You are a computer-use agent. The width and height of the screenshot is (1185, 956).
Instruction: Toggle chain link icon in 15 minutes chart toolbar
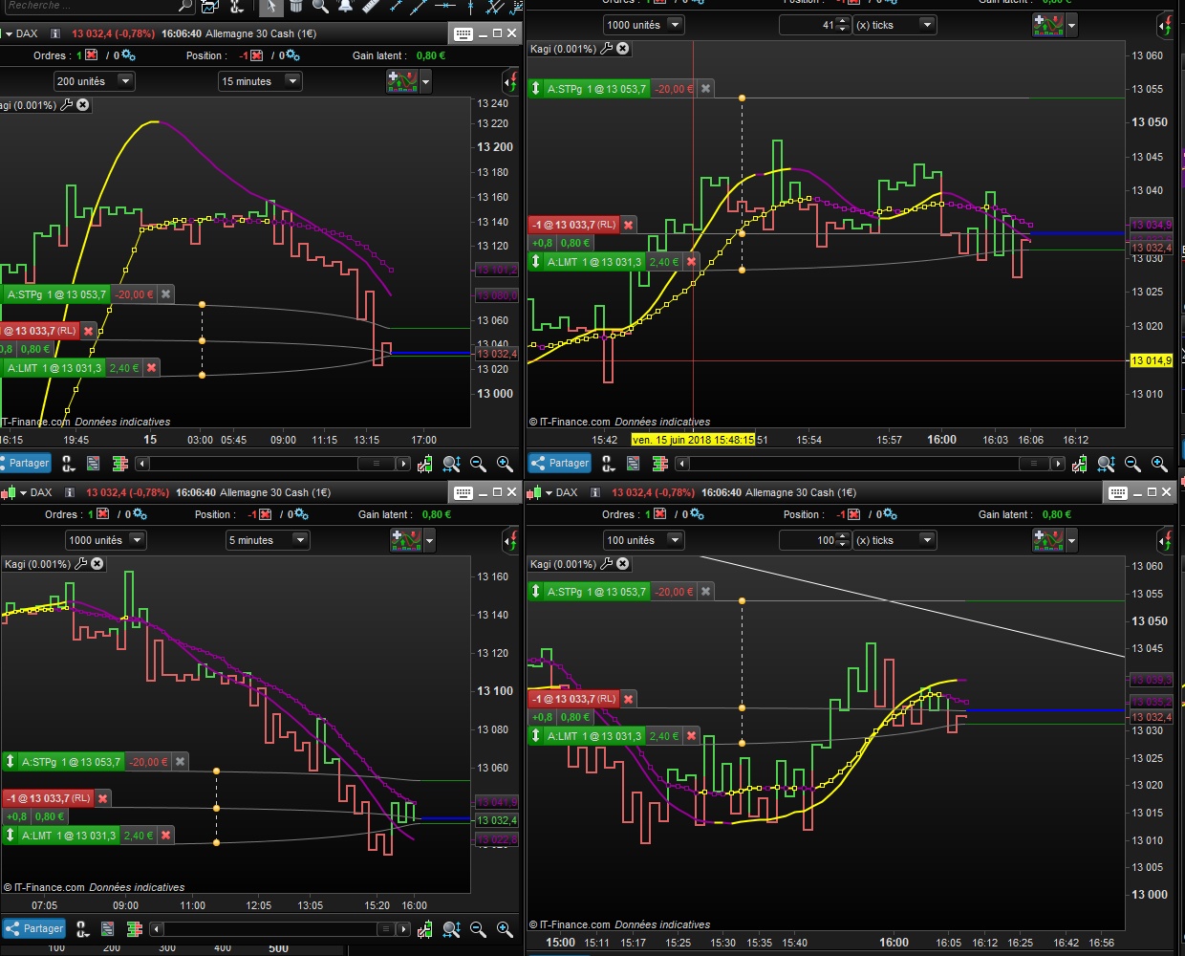pyautogui.click(x=68, y=464)
